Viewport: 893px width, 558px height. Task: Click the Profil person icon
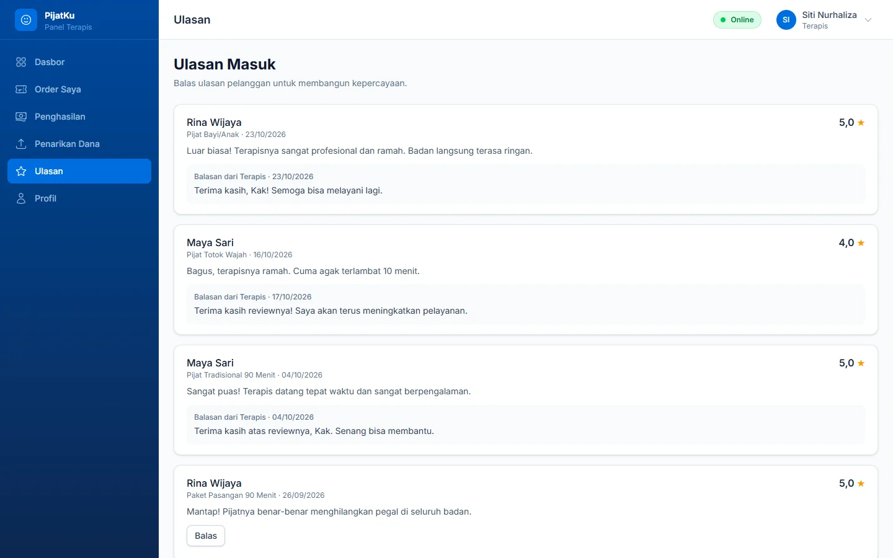coord(21,198)
